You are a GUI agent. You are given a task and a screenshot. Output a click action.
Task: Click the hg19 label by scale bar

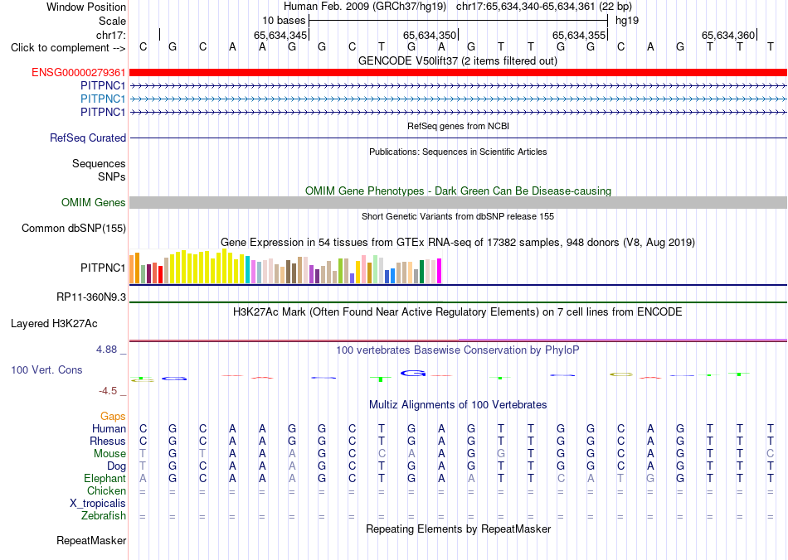pos(627,21)
